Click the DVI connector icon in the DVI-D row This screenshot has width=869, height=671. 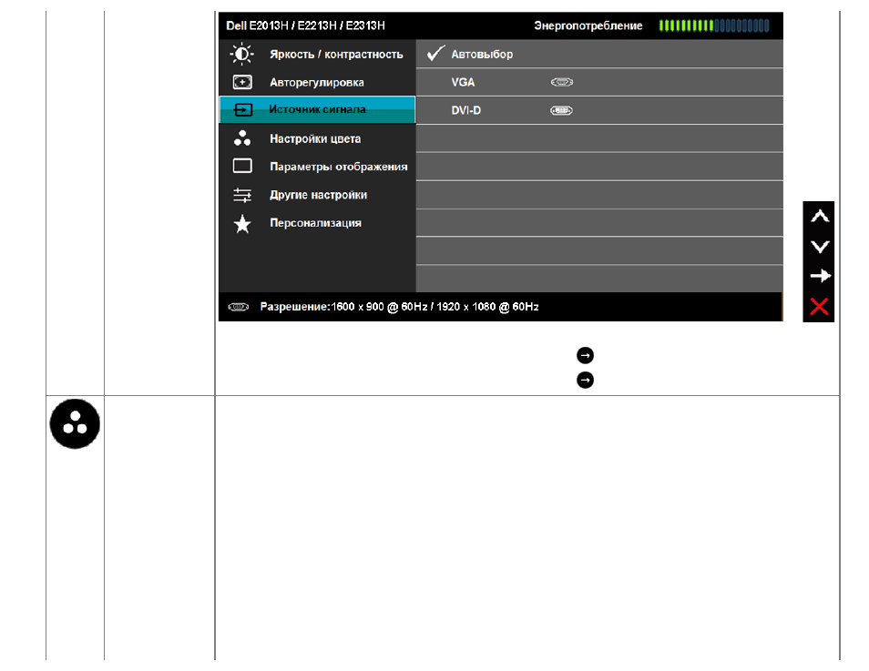click(561, 110)
